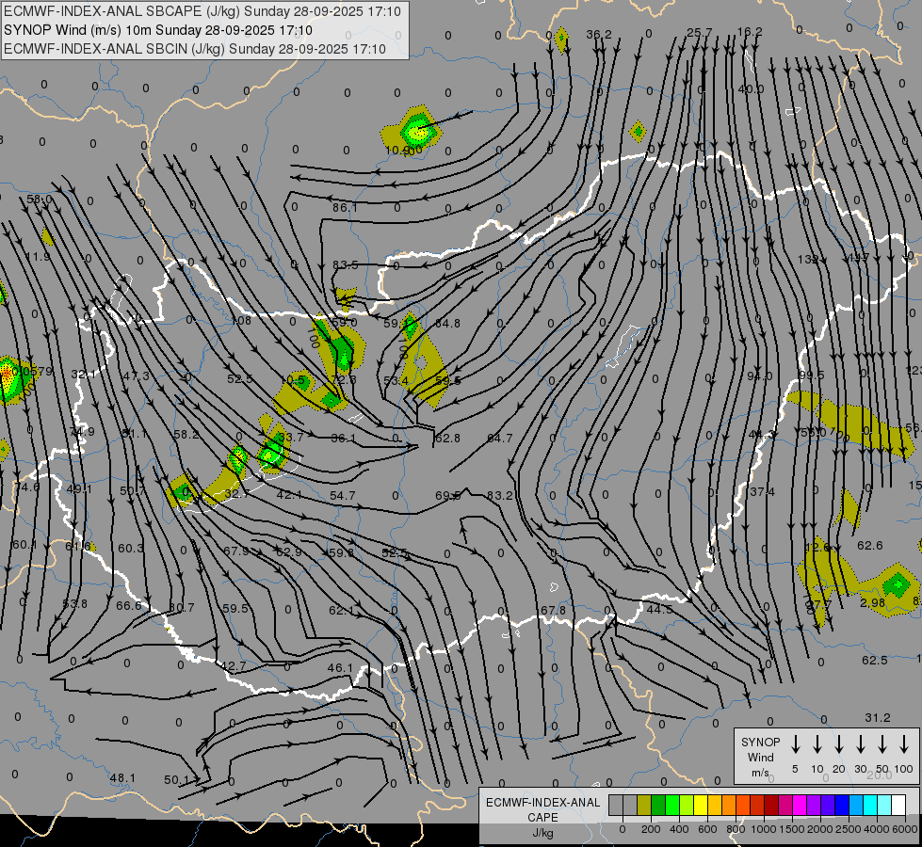Click the 6000 tick label in CAPE legend
This screenshot has height=847, width=922.
click(x=907, y=829)
